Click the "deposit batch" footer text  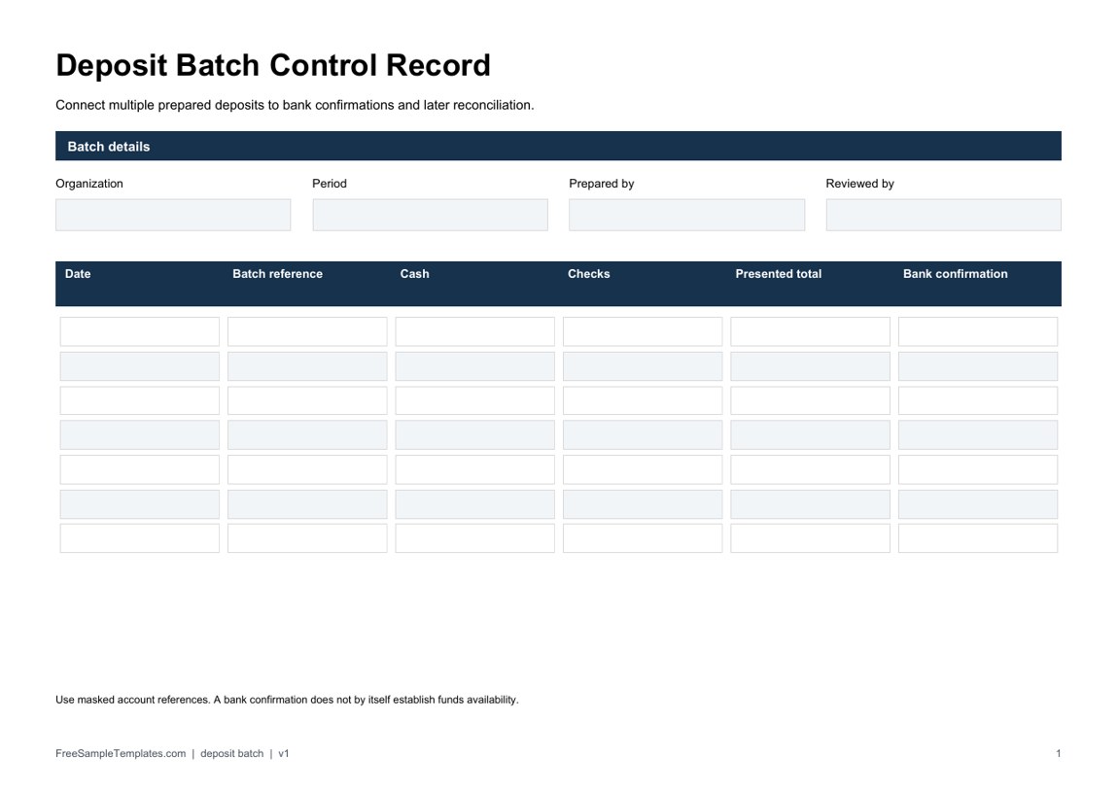231,754
